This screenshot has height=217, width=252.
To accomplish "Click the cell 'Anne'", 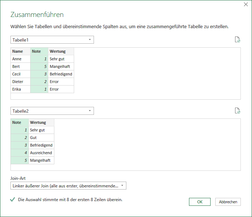I will click(x=21, y=59).
